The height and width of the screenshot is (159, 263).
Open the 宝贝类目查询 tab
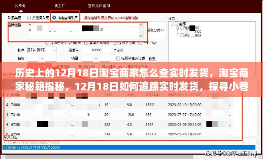click(99, 6)
